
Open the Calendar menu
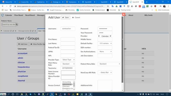tap(9, 15)
